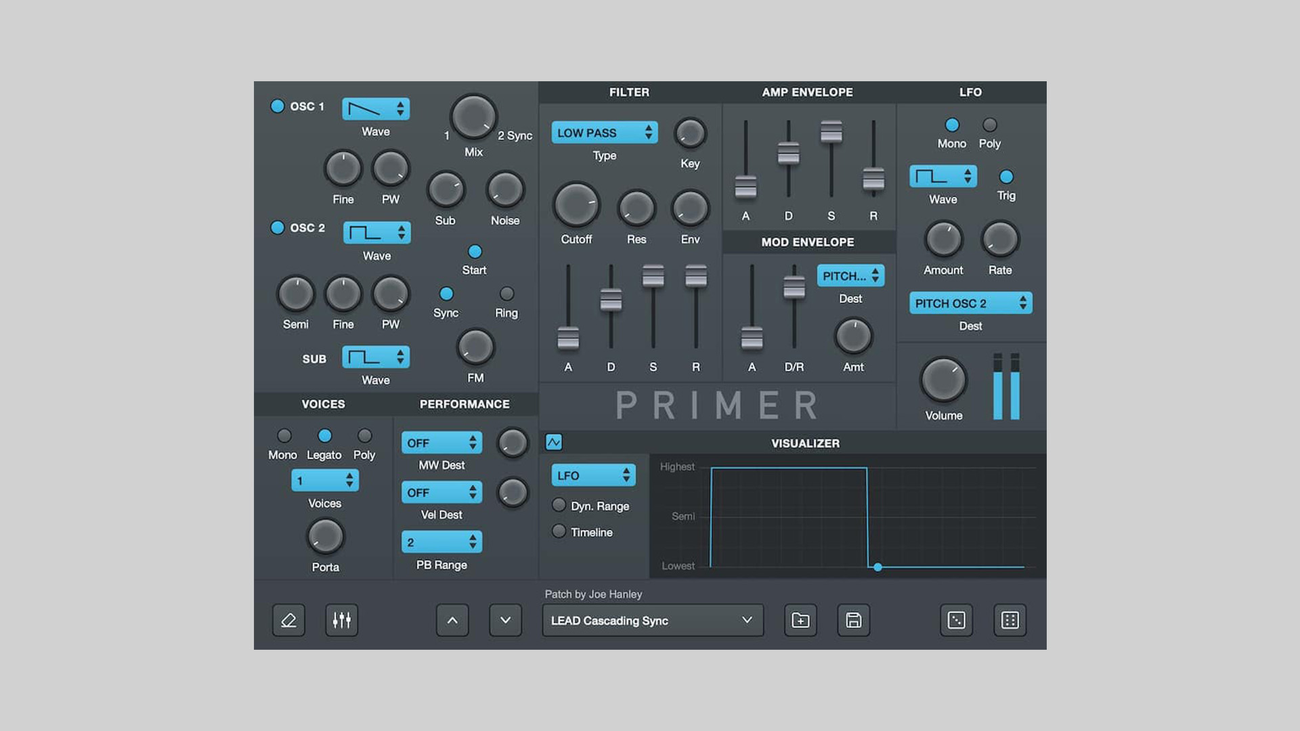Viewport: 1300px width, 731px height.
Task: Go to previous patch with up arrow
Action: pyautogui.click(x=452, y=620)
